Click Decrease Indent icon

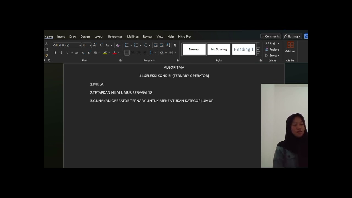pos(156,45)
